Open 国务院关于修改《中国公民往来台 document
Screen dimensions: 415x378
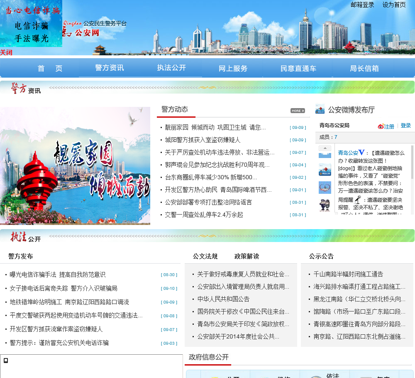pos(243,312)
